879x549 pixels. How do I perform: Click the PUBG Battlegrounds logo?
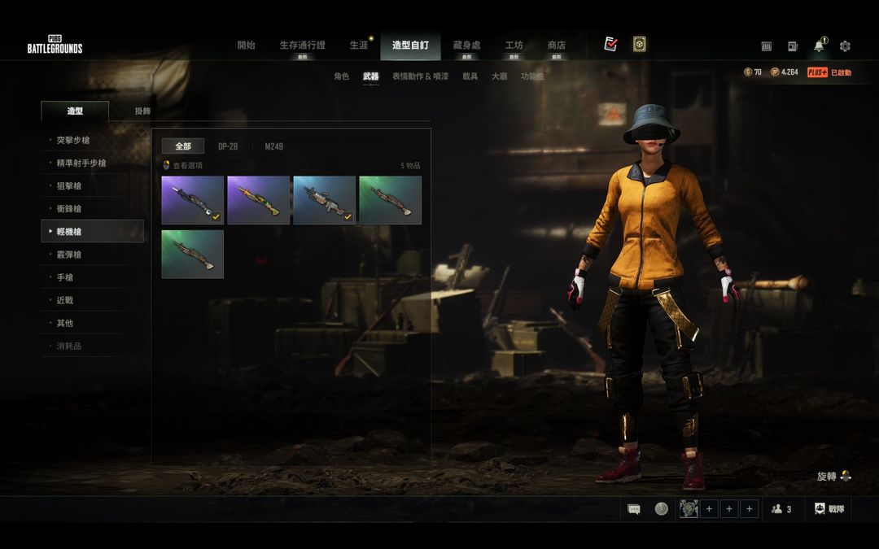click(x=55, y=44)
